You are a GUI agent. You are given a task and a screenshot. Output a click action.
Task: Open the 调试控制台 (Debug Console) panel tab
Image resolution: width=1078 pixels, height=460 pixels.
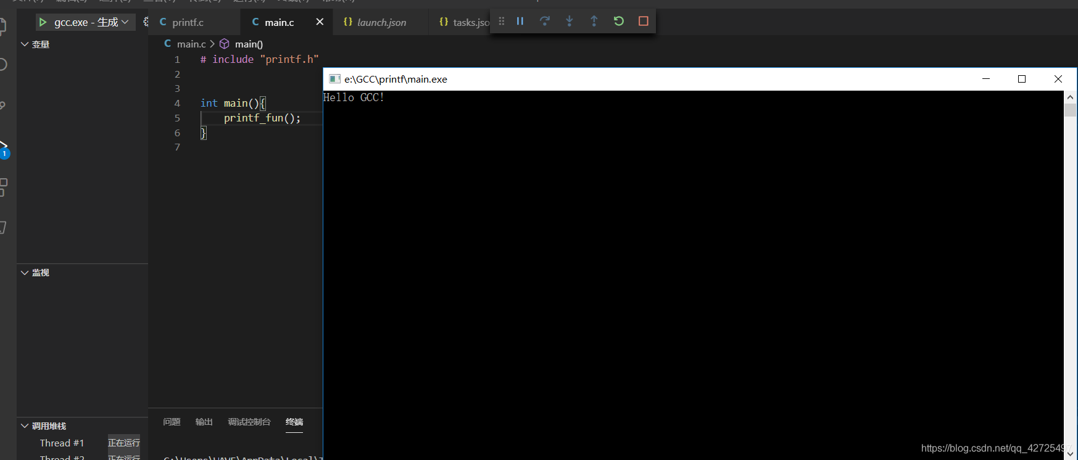pos(249,422)
